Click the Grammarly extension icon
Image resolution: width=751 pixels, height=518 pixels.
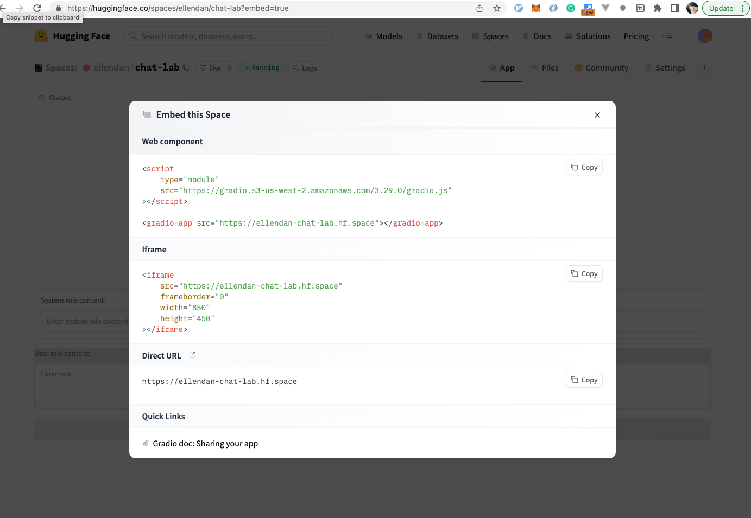point(570,8)
